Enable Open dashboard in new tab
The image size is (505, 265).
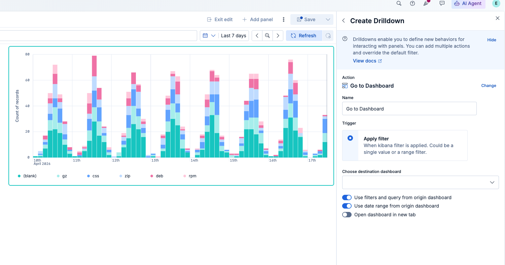click(x=347, y=215)
